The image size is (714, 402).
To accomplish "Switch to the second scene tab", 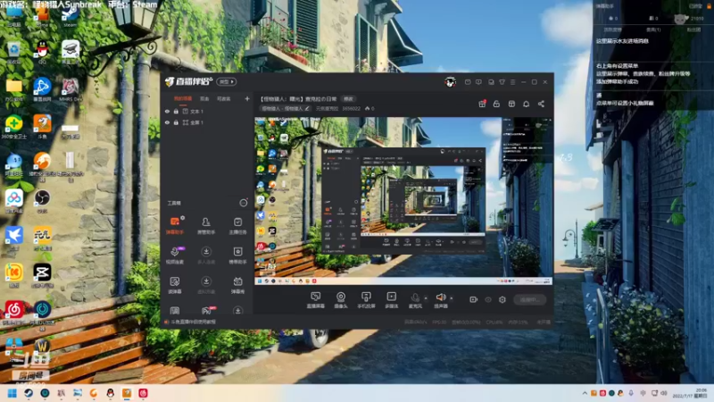I will [204, 98].
